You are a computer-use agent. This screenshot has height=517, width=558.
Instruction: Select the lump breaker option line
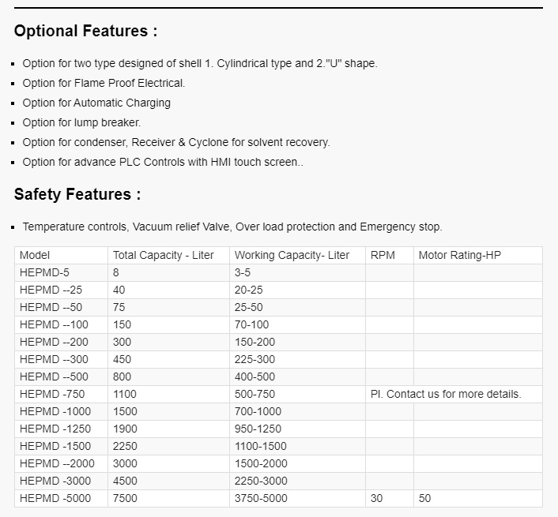coord(81,122)
